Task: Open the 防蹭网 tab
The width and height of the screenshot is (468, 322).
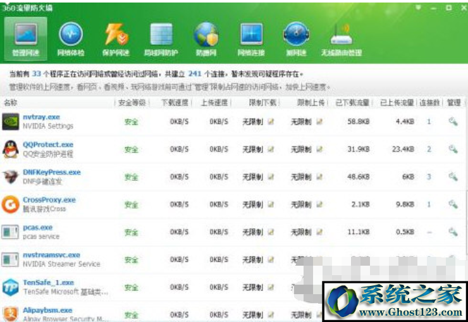Action: point(206,39)
